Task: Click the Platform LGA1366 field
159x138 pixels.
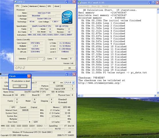Action: click(x=60, y=86)
